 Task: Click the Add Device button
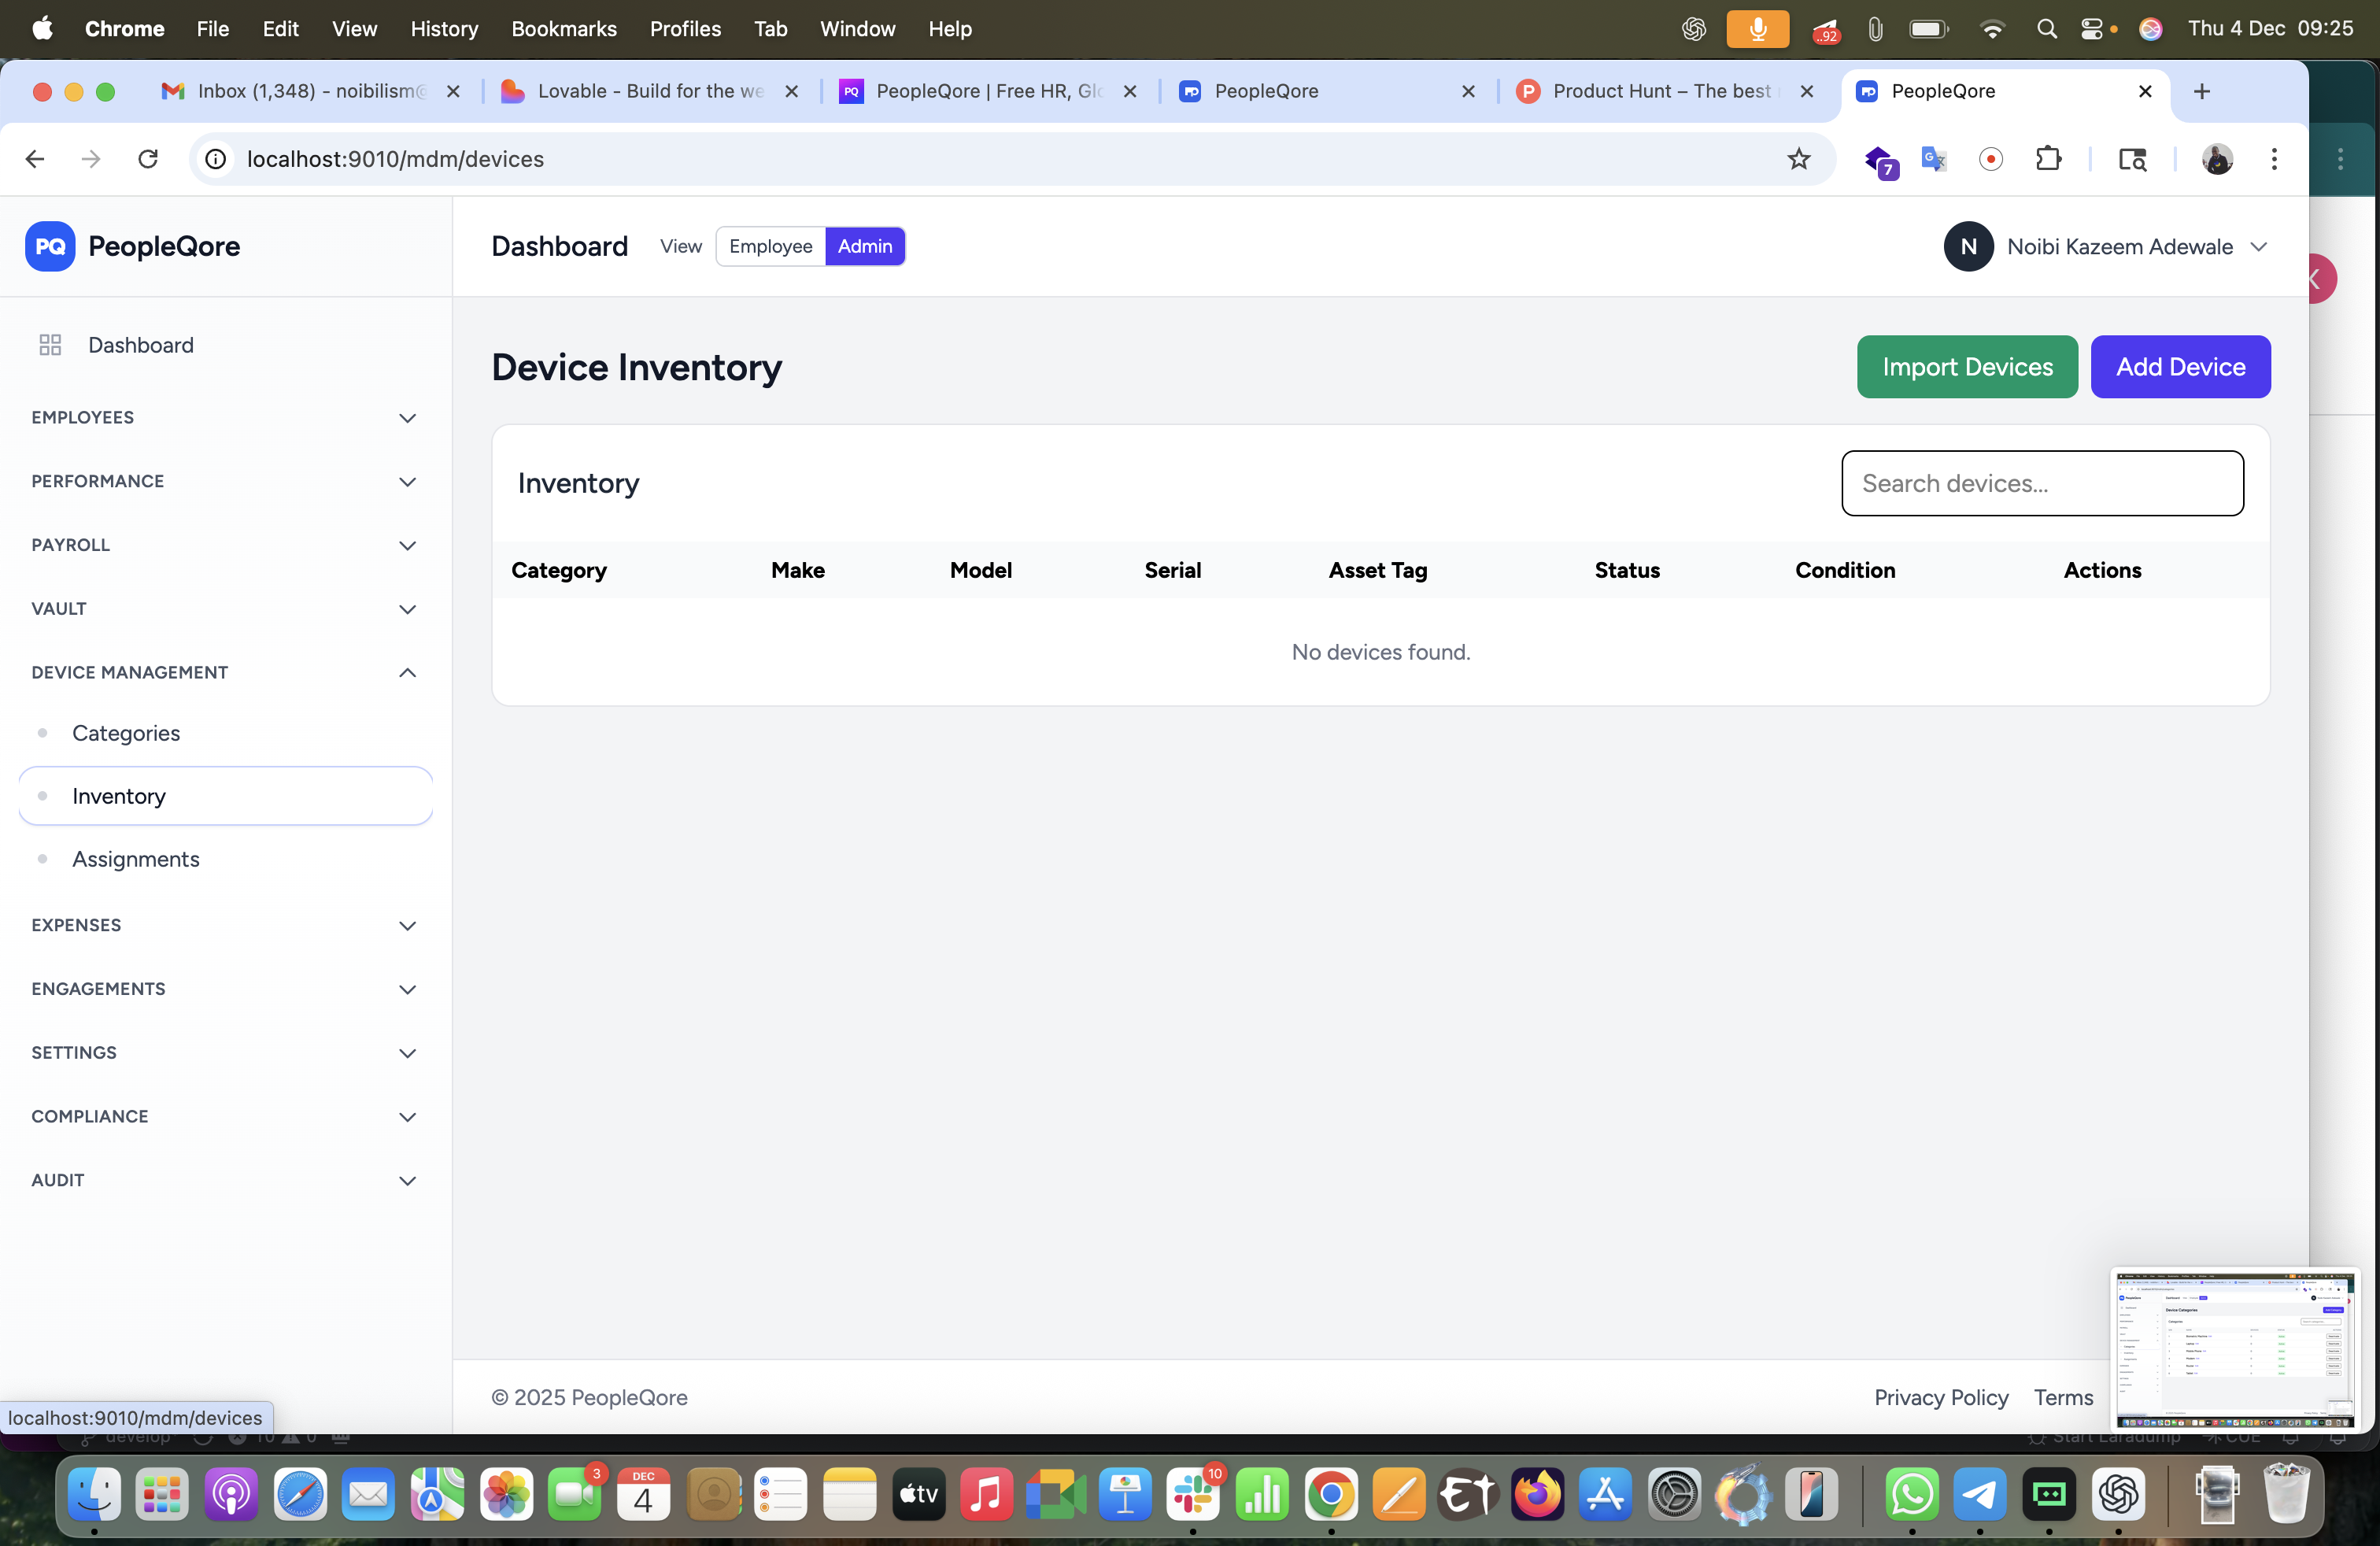tap(2180, 367)
